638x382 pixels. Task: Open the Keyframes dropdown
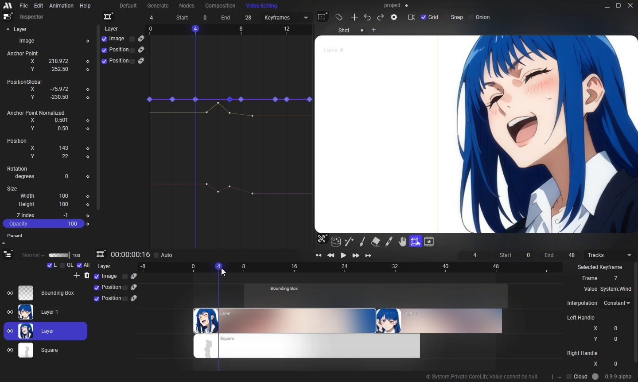pyautogui.click(x=286, y=18)
